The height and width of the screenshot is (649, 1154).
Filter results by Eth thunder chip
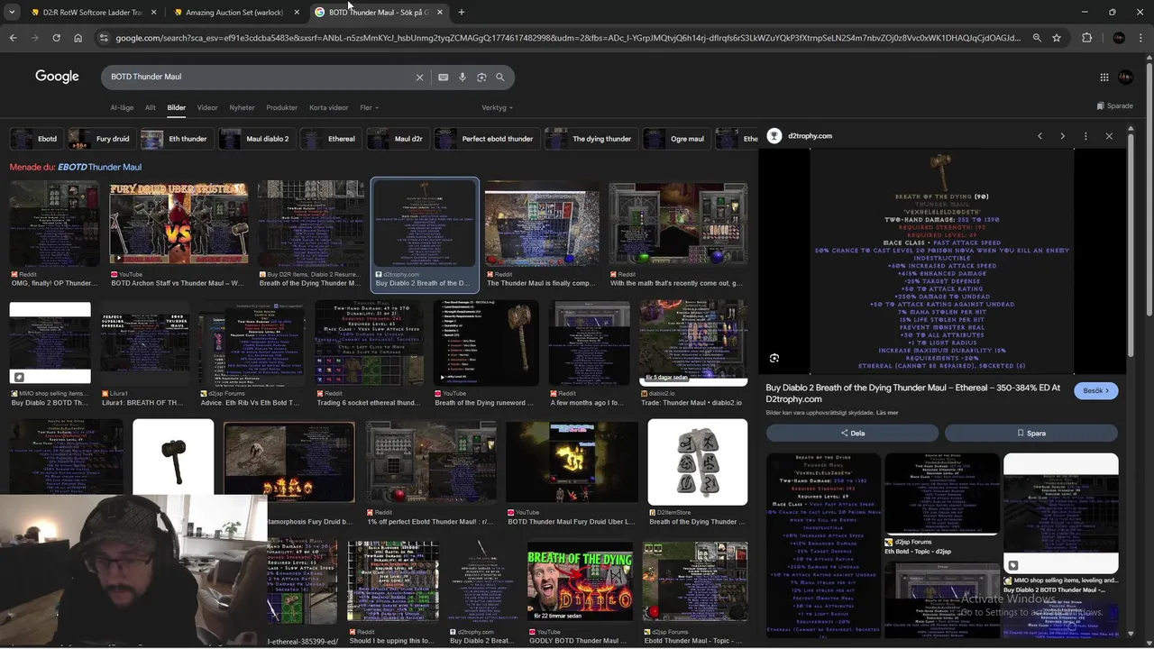coord(177,139)
